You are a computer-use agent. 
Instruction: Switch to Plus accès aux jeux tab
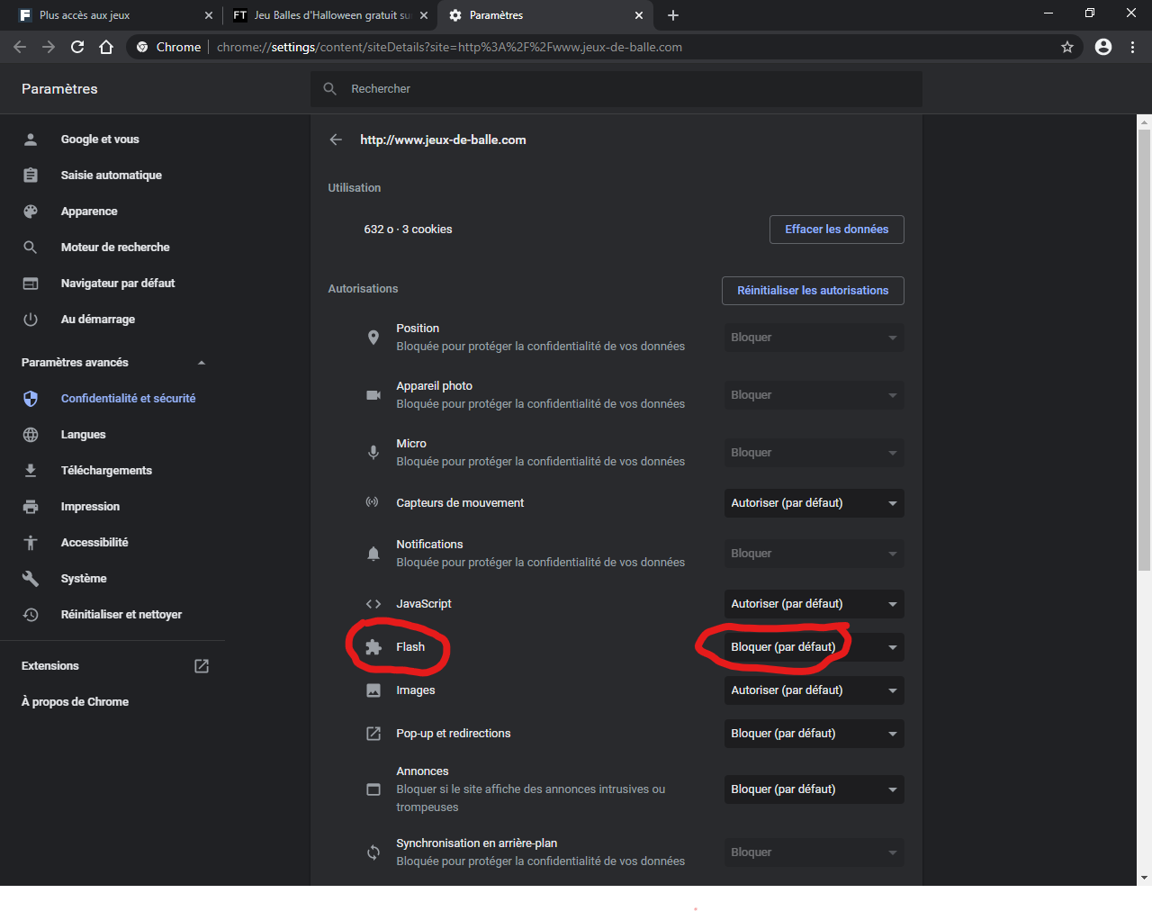[x=115, y=15]
